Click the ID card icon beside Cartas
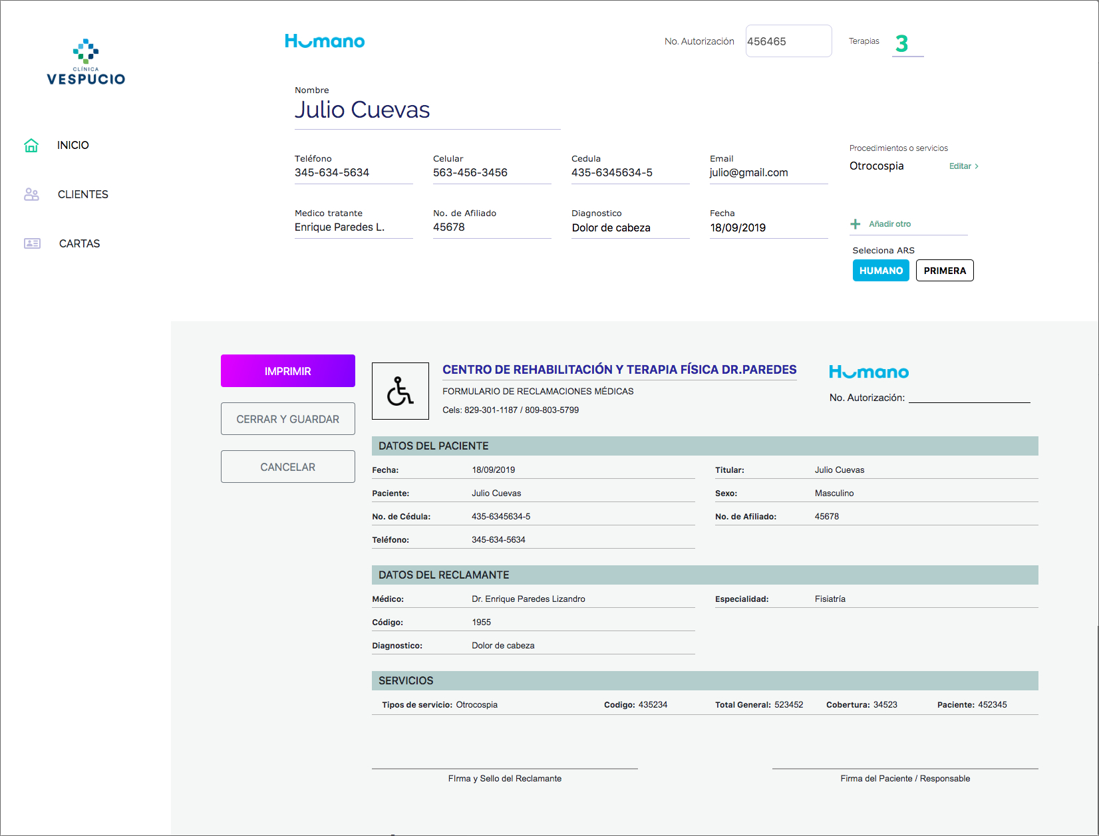 (32, 243)
